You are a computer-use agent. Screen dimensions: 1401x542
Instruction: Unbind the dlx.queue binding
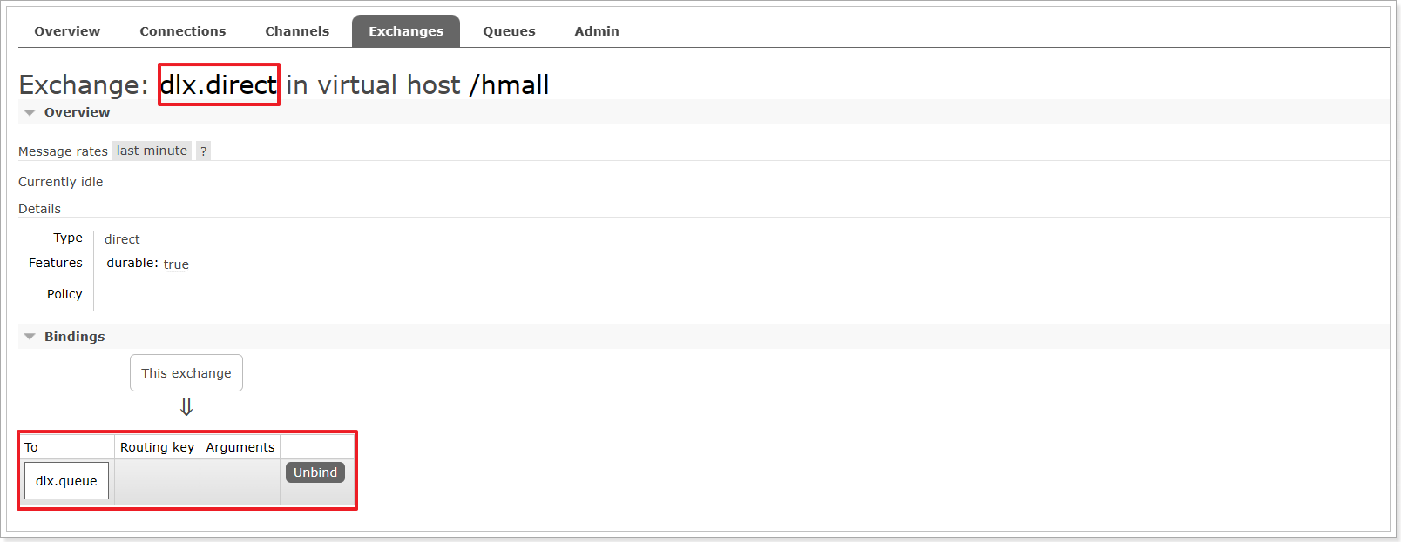point(315,472)
